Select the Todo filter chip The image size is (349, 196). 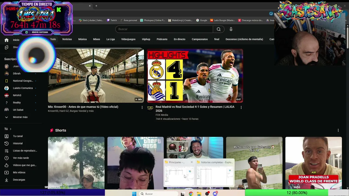tap(53, 39)
